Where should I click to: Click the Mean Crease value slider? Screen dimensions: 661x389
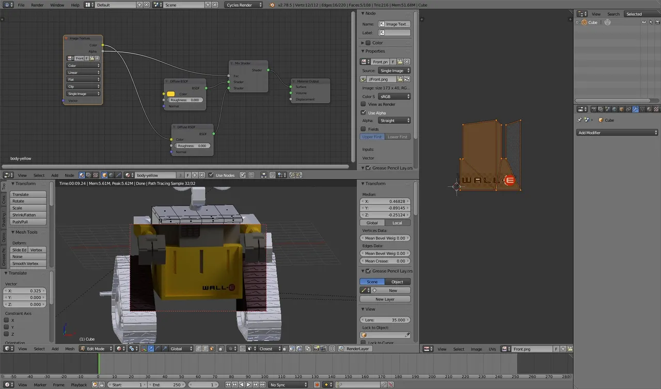(385, 261)
